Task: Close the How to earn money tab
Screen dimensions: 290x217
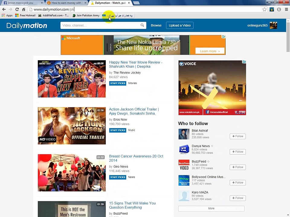Action: tap(85, 3)
